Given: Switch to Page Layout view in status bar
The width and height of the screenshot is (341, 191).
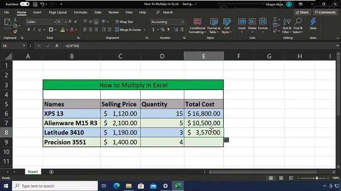Looking at the screenshot, I should tap(281, 178).
